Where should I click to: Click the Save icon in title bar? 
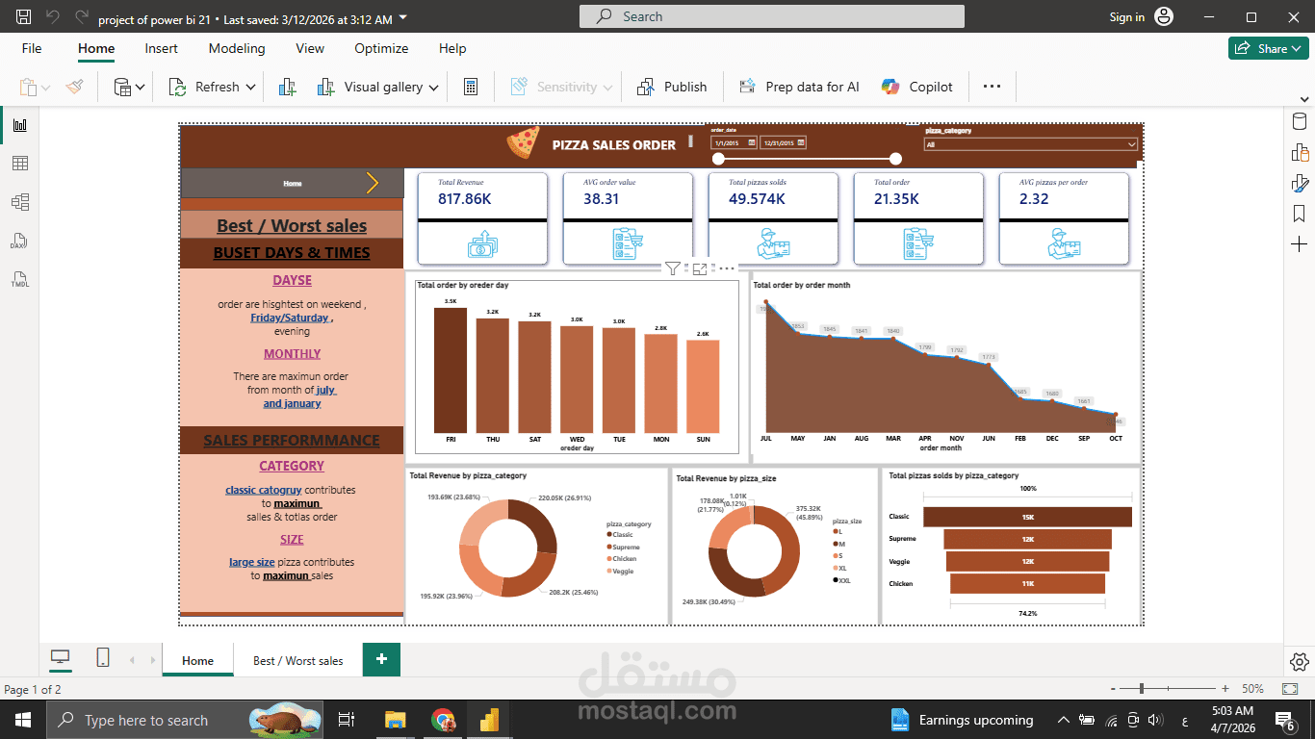pos(24,17)
